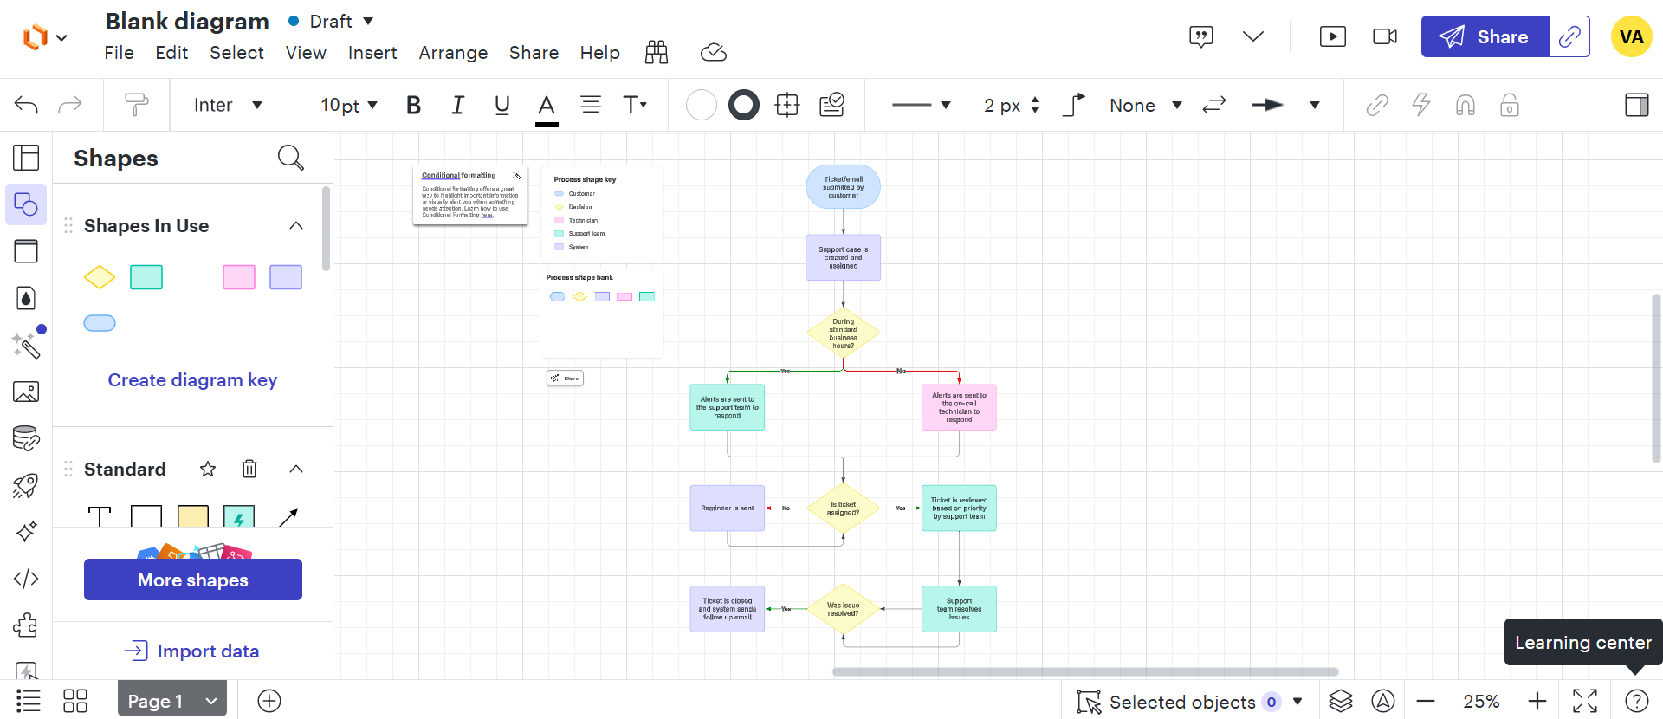Open the fill color swatch
Image resolution: width=1663 pixels, height=719 pixels.
[702, 106]
